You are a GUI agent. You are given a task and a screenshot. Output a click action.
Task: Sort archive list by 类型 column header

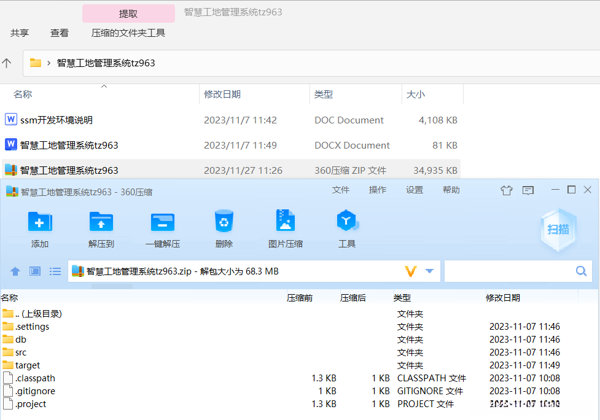pos(402,298)
